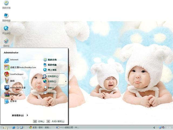173x130 pixels.
Task: Launch Internet Explorer from quick launch
Action: [x=14, y=128]
